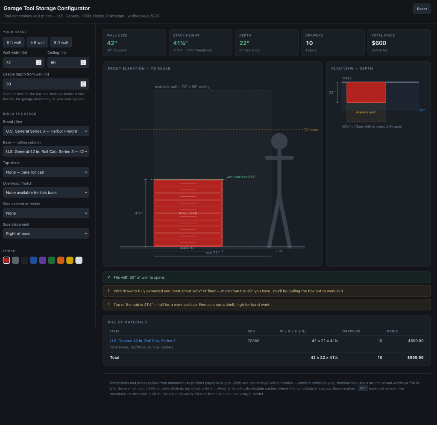Select the green finish swatch
The width and height of the screenshot is (437, 425).
point(52,260)
